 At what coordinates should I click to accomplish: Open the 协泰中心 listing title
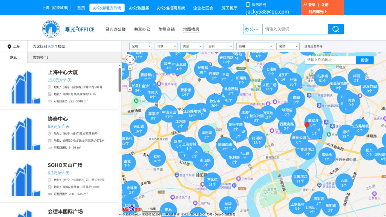58,119
